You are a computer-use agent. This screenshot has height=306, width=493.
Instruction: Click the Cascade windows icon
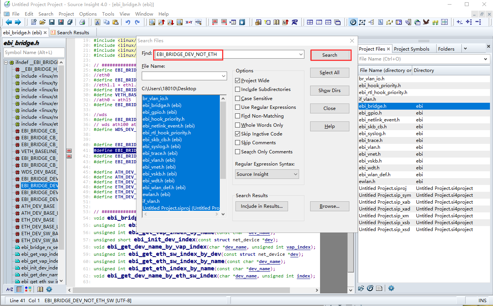click(x=338, y=22)
